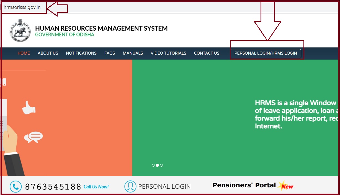The height and width of the screenshot is (195, 340).
Task: Click the phone number 8763545188
Action: click(53, 187)
